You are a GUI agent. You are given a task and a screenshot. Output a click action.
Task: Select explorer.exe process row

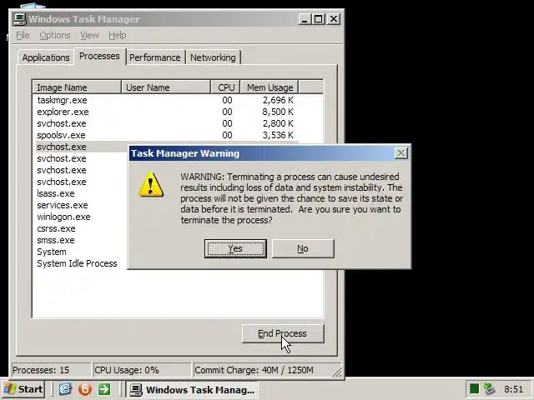(x=167, y=112)
